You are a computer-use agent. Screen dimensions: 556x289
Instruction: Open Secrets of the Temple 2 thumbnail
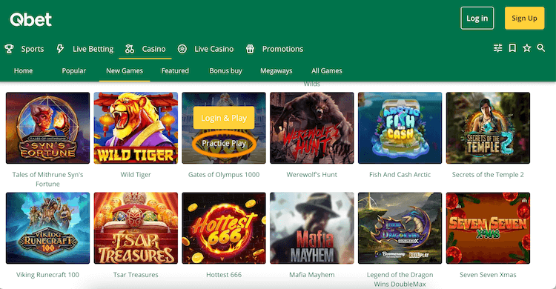(x=488, y=128)
